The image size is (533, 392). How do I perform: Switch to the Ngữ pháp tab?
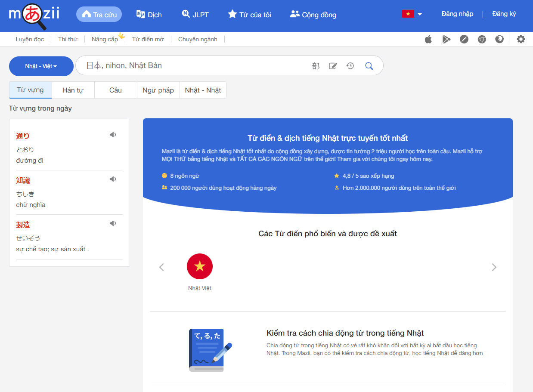pyautogui.click(x=158, y=90)
